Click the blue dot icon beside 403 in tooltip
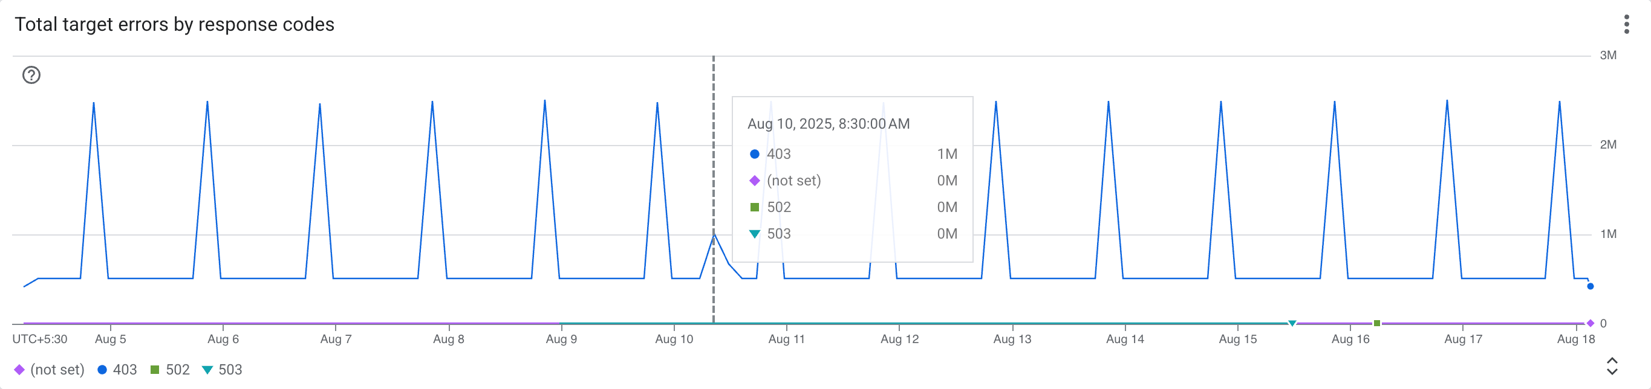This screenshot has height=389, width=1651. [754, 153]
